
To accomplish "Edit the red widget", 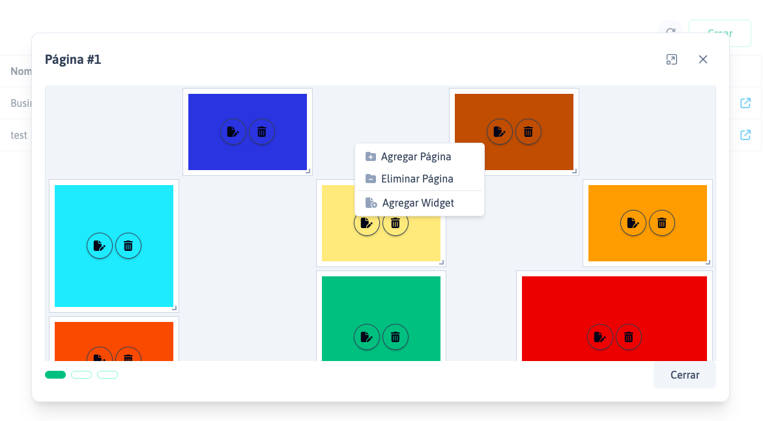I will [599, 337].
